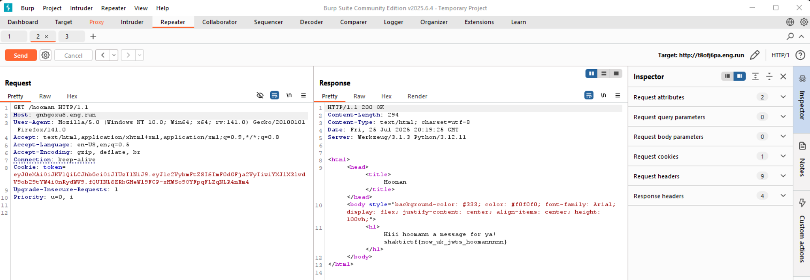
Task: Switch to the Dashboard tab
Action: tap(23, 22)
